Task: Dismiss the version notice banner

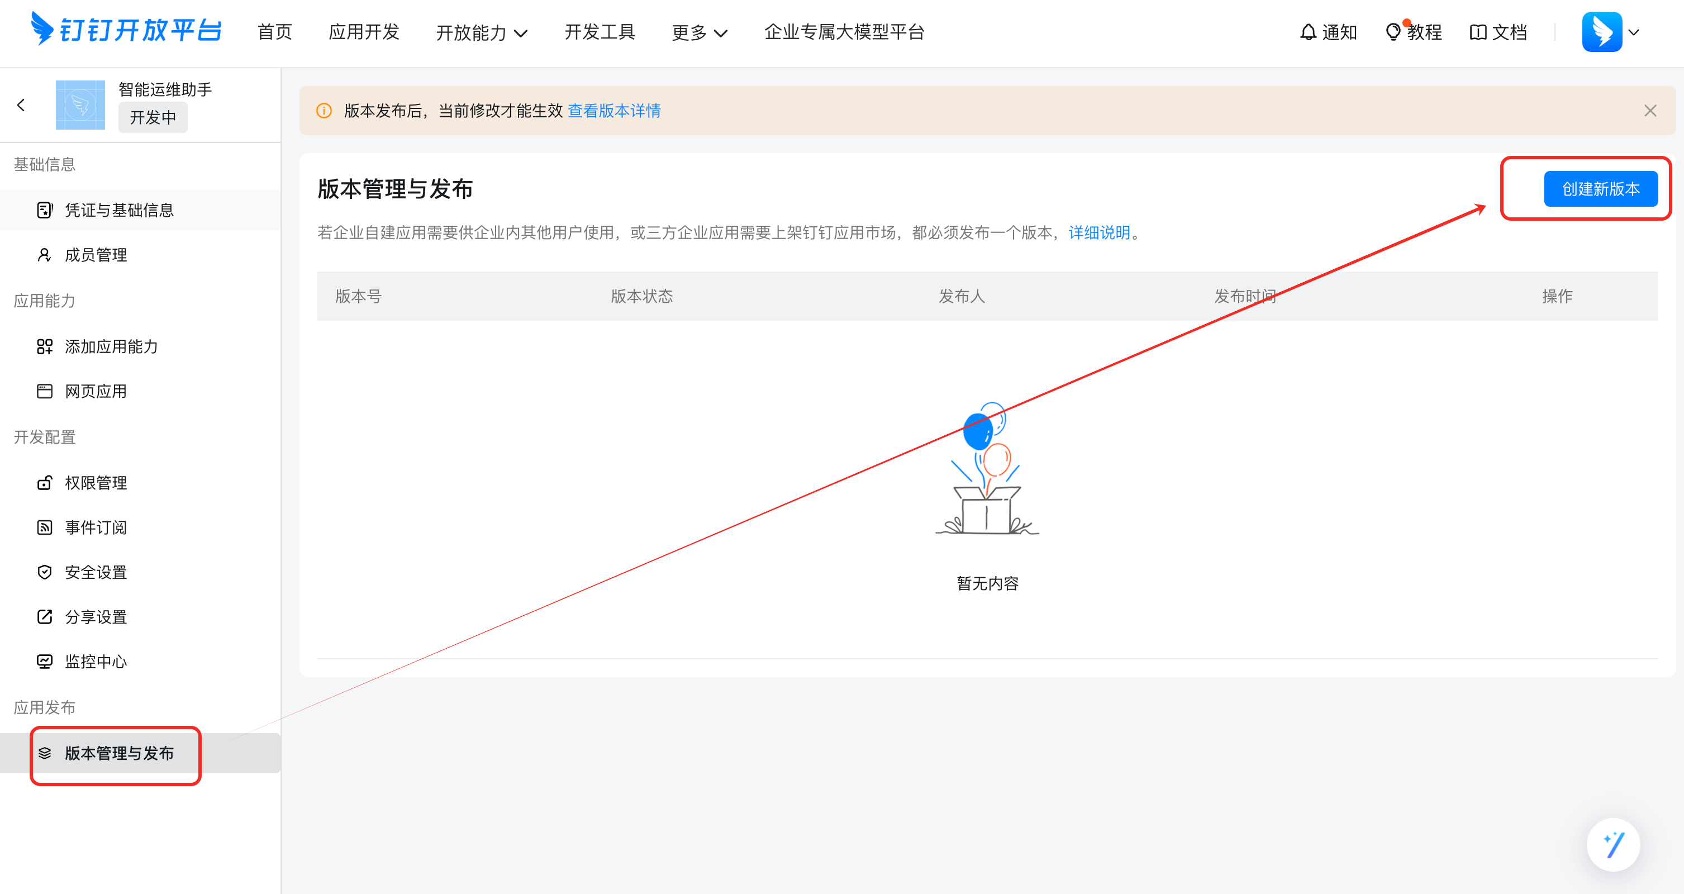Action: point(1650,111)
